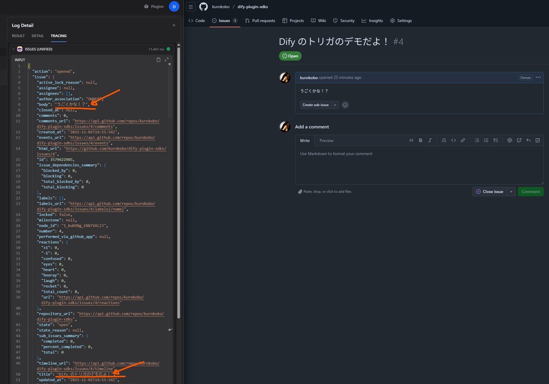Click the events_url link in JSON

[x=96, y=140]
